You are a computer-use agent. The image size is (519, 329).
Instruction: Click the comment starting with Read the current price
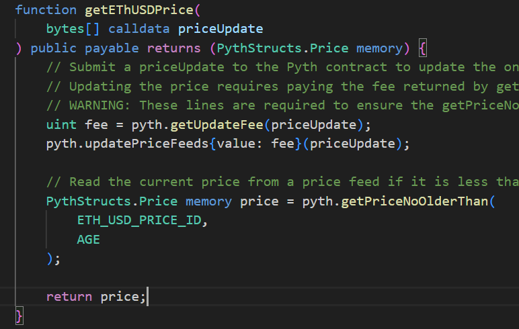click(282, 182)
